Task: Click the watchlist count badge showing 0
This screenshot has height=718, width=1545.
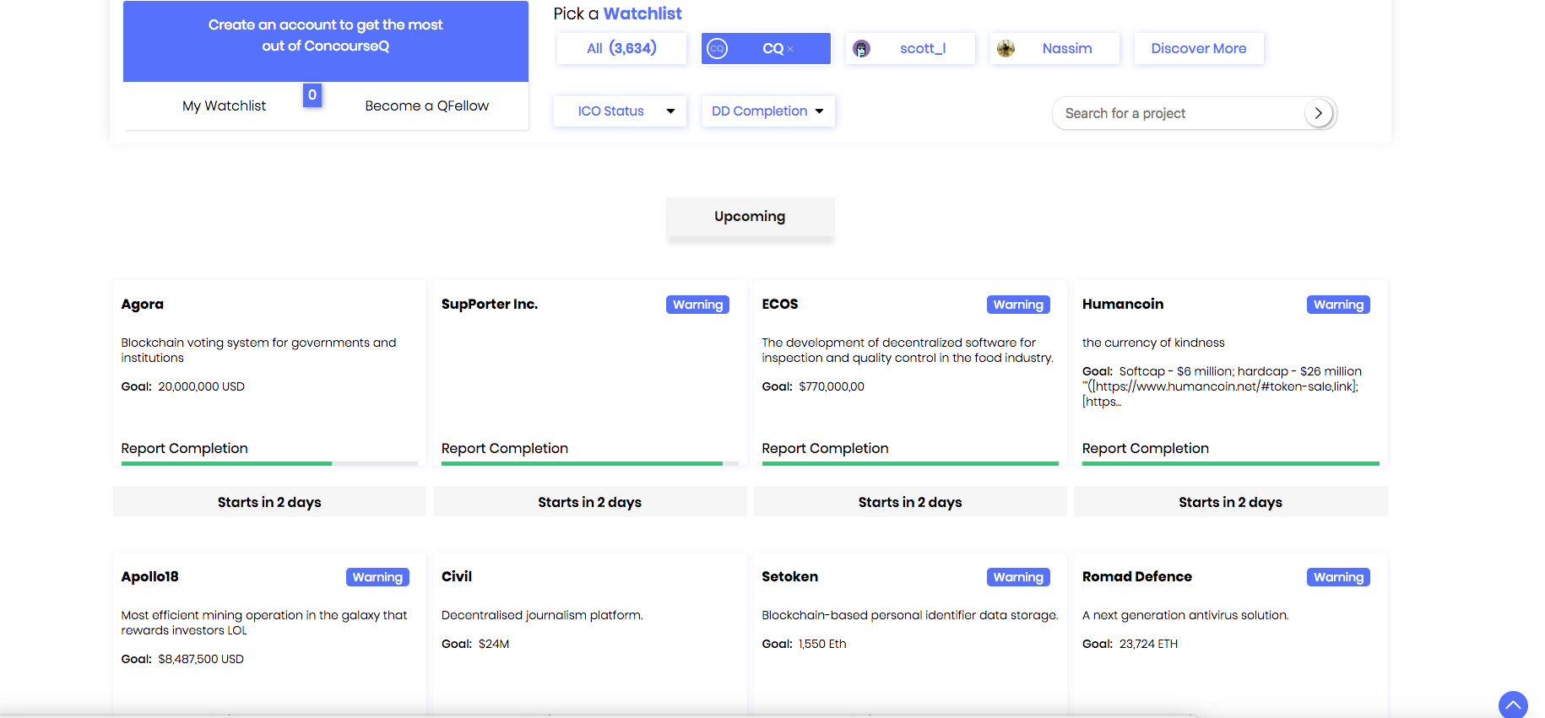Action: (312, 95)
